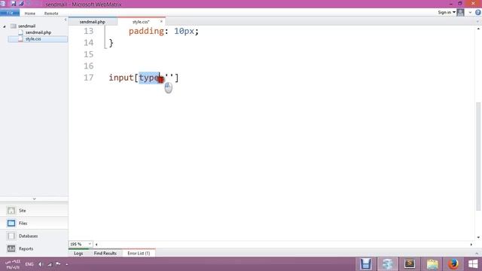Click the WebMatrix taskbar icon
Image resolution: width=482 pixels, height=271 pixels.
387,263
